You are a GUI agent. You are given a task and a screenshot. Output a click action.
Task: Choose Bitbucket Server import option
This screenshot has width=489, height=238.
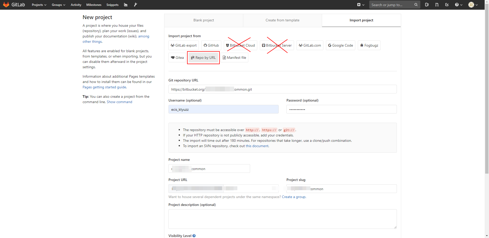(277, 45)
